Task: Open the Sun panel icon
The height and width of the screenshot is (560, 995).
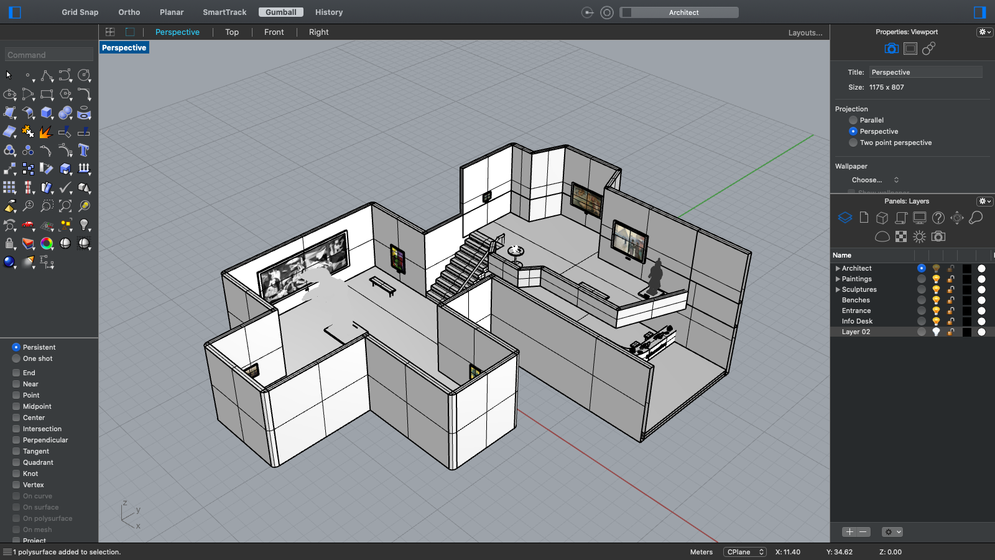Action: (919, 236)
